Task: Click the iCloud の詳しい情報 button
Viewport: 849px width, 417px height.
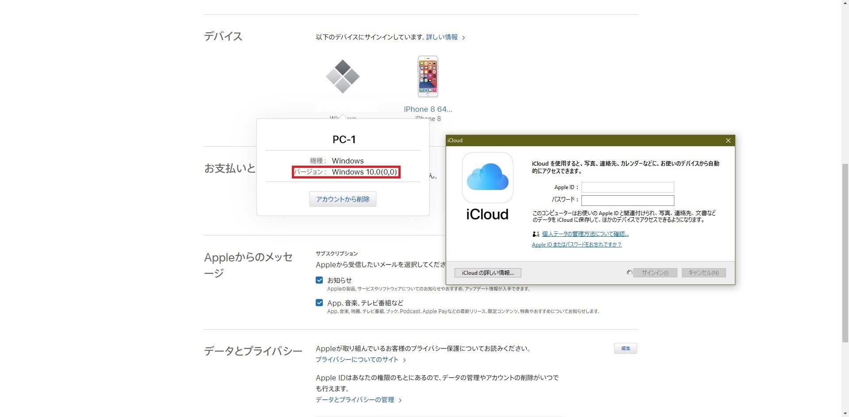Action: point(488,273)
